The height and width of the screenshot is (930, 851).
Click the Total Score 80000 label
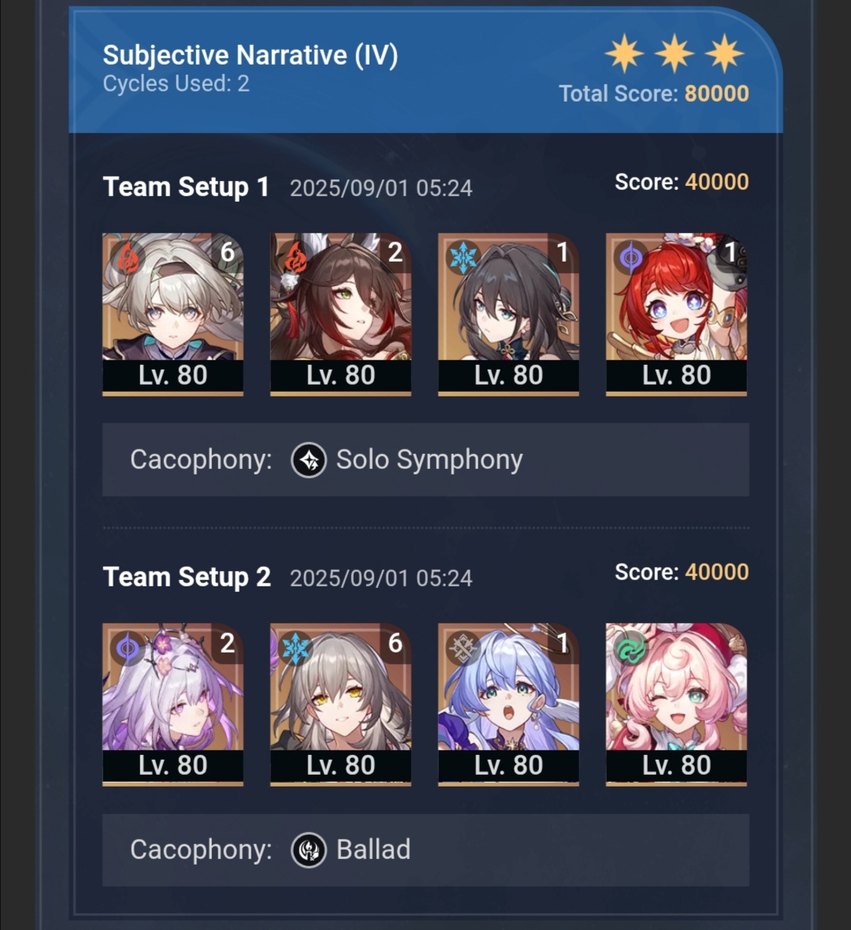[654, 94]
